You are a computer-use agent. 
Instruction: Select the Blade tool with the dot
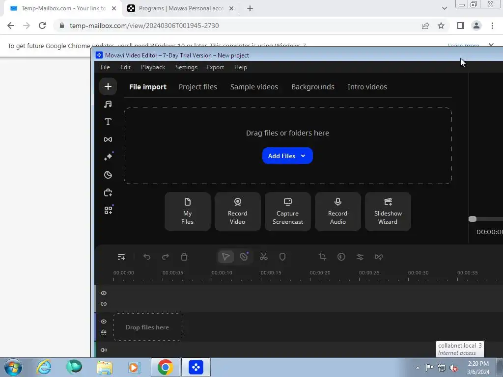tap(244, 257)
